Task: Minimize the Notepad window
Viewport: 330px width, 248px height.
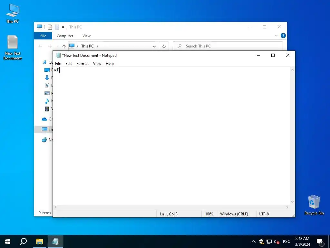Action: [258, 55]
